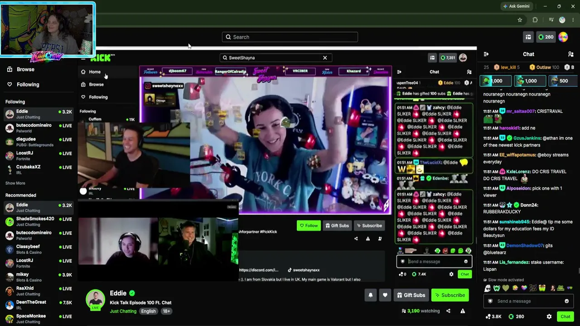Open ShadeSmokes420 in Recommended

(39, 222)
